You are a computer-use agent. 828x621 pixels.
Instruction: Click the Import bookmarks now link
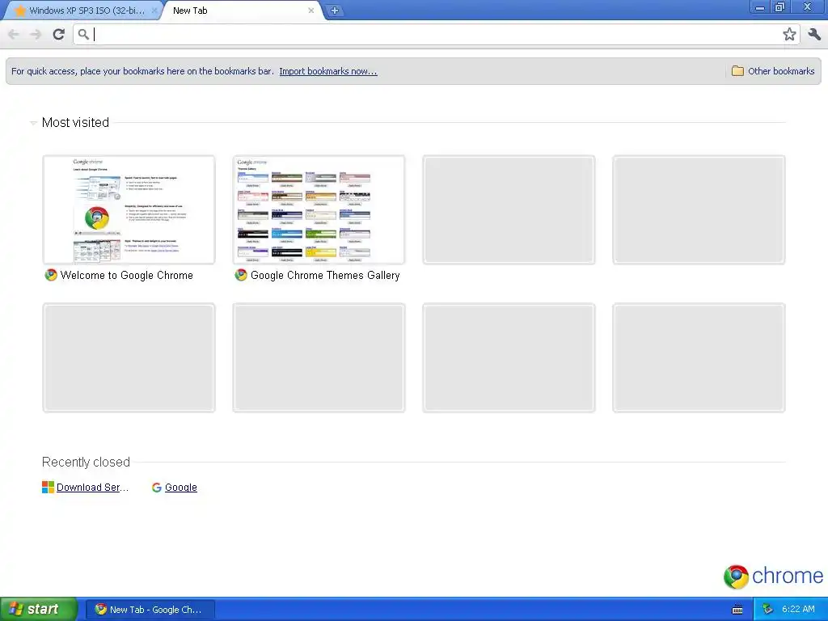point(328,71)
